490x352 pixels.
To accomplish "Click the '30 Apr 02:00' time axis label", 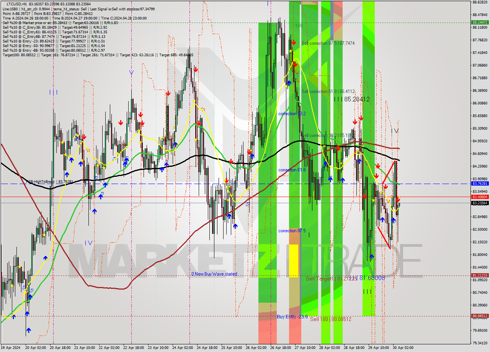I will (x=403, y=348).
